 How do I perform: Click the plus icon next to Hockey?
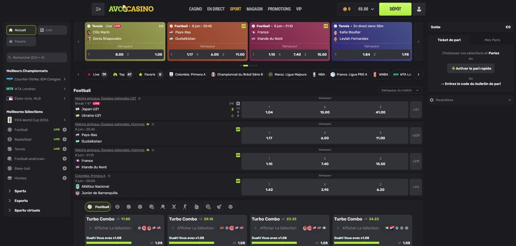[64, 178]
